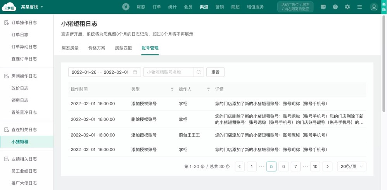Click the search magnifier icon

coord(199,72)
